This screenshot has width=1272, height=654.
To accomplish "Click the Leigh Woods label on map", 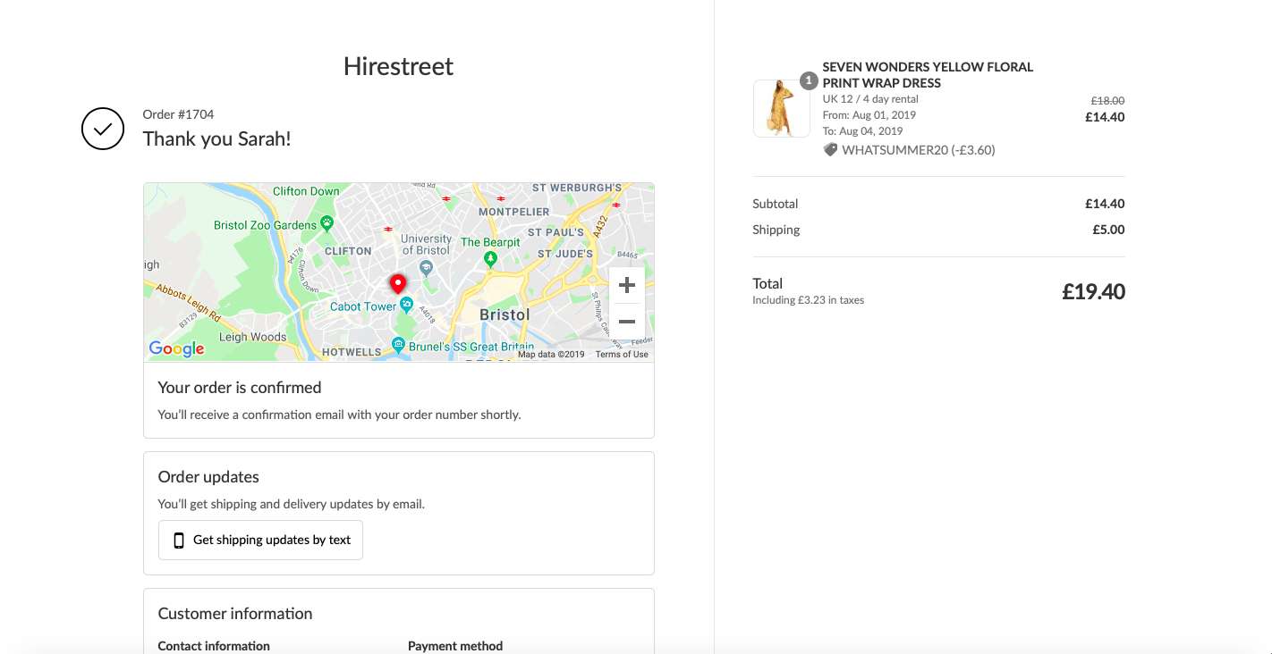I will [252, 337].
